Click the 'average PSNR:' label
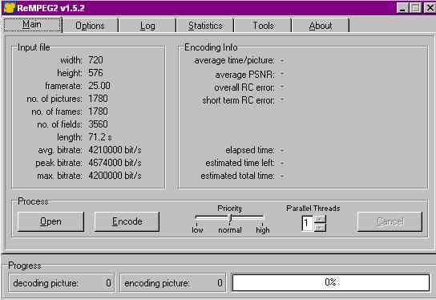Image resolution: width=436 pixels, height=300 pixels. click(244, 75)
